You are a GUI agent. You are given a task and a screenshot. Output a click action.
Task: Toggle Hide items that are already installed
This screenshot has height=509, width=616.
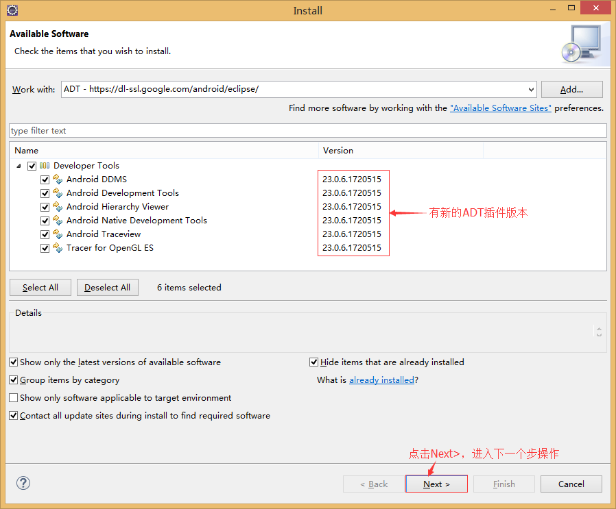coord(313,362)
